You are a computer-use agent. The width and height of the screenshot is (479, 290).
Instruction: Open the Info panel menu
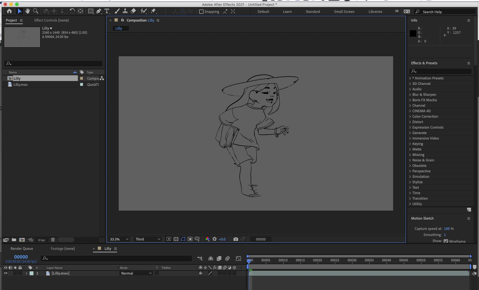[469, 20]
